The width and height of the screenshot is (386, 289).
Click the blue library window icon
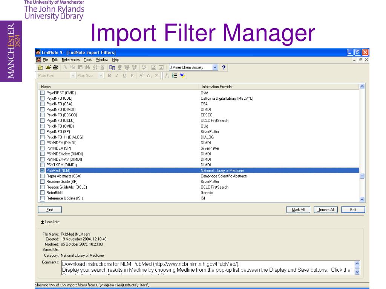tap(112, 67)
